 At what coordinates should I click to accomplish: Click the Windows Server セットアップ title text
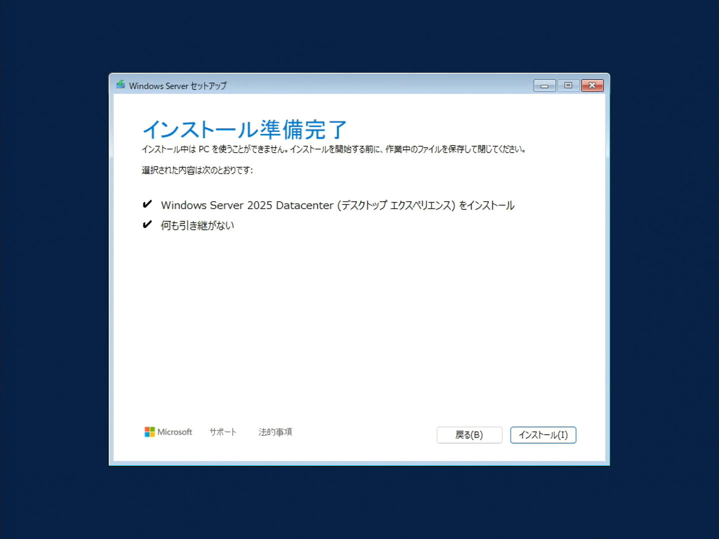click(178, 86)
